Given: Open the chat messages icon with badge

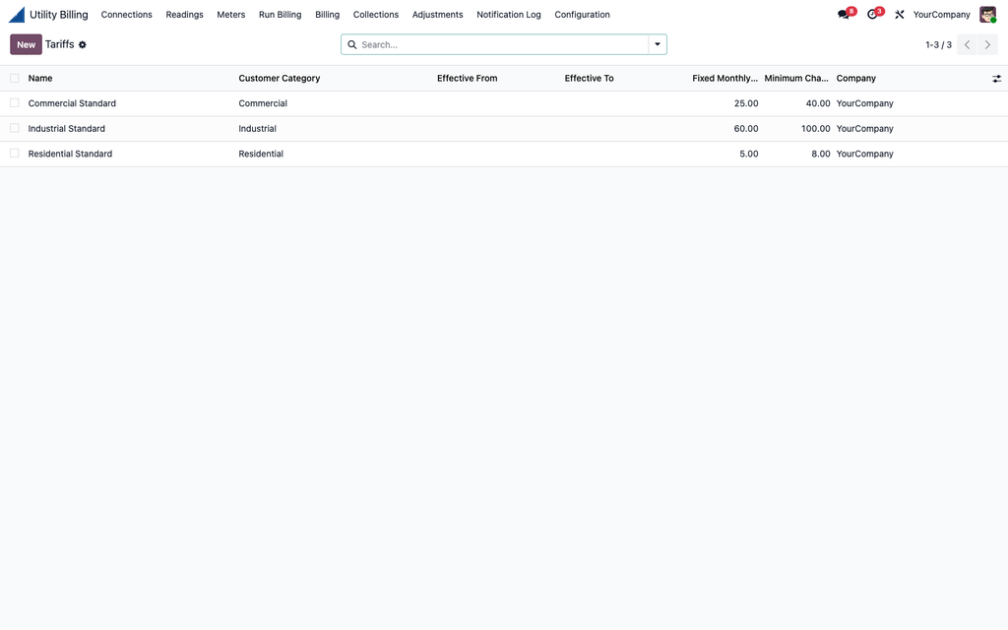Looking at the screenshot, I should coord(844,14).
